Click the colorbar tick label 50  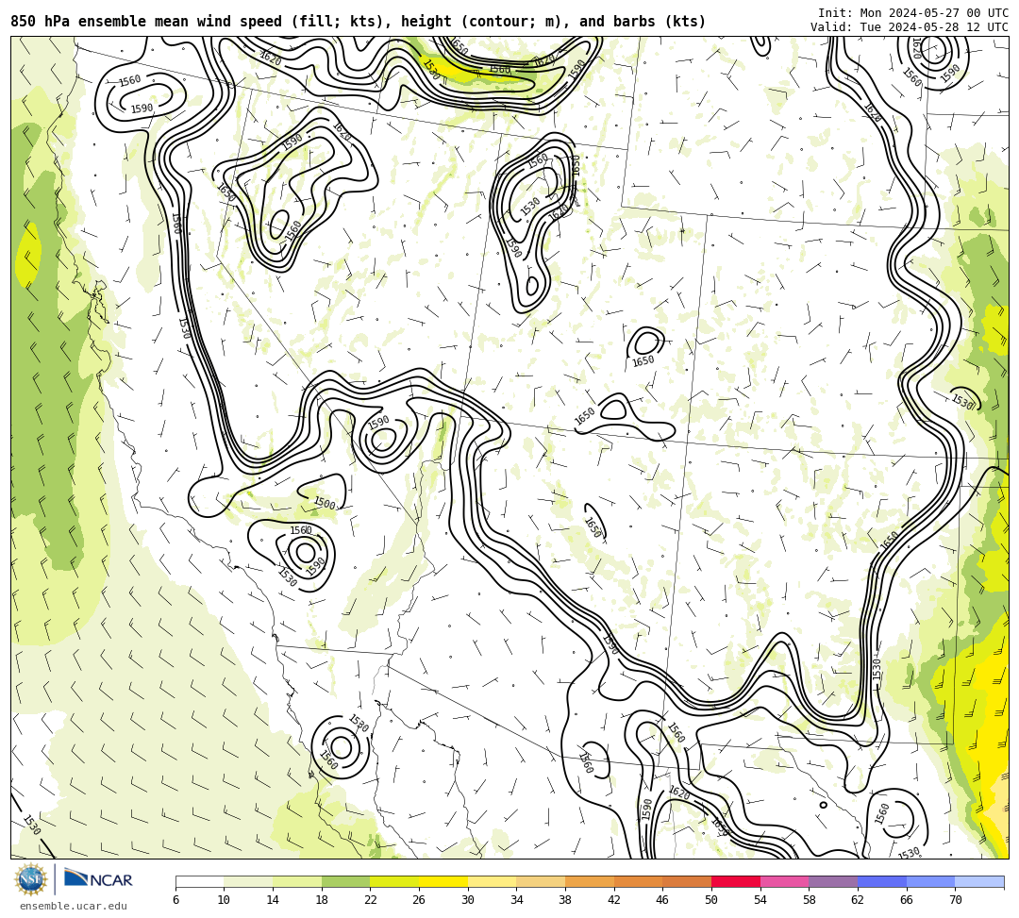711,900
